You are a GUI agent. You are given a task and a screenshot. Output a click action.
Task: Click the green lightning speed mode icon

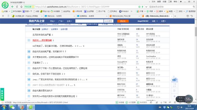[142, 7]
